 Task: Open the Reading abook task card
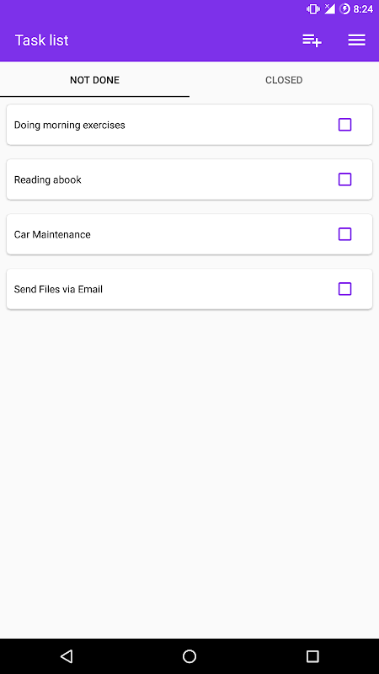(x=189, y=179)
